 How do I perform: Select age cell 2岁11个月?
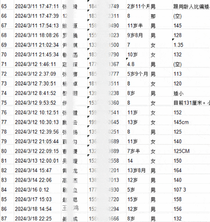click(x=138, y=6)
